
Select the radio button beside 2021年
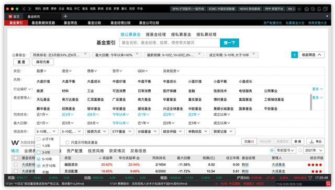[x=300, y=150]
